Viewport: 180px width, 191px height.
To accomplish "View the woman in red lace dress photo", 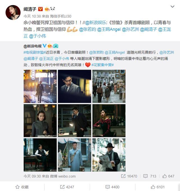I will coord(109,121).
